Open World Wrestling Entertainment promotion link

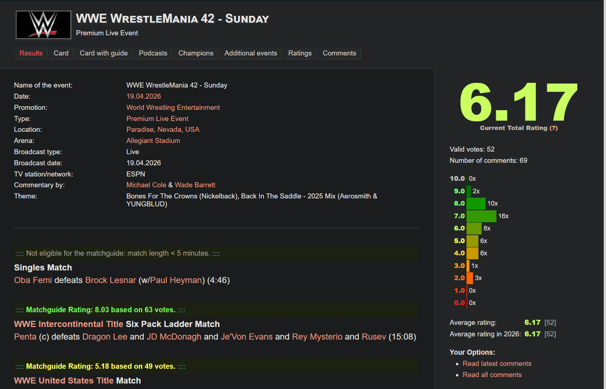point(173,107)
